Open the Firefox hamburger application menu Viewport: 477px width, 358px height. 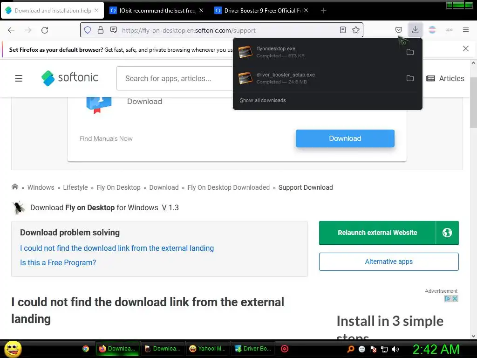click(x=465, y=30)
